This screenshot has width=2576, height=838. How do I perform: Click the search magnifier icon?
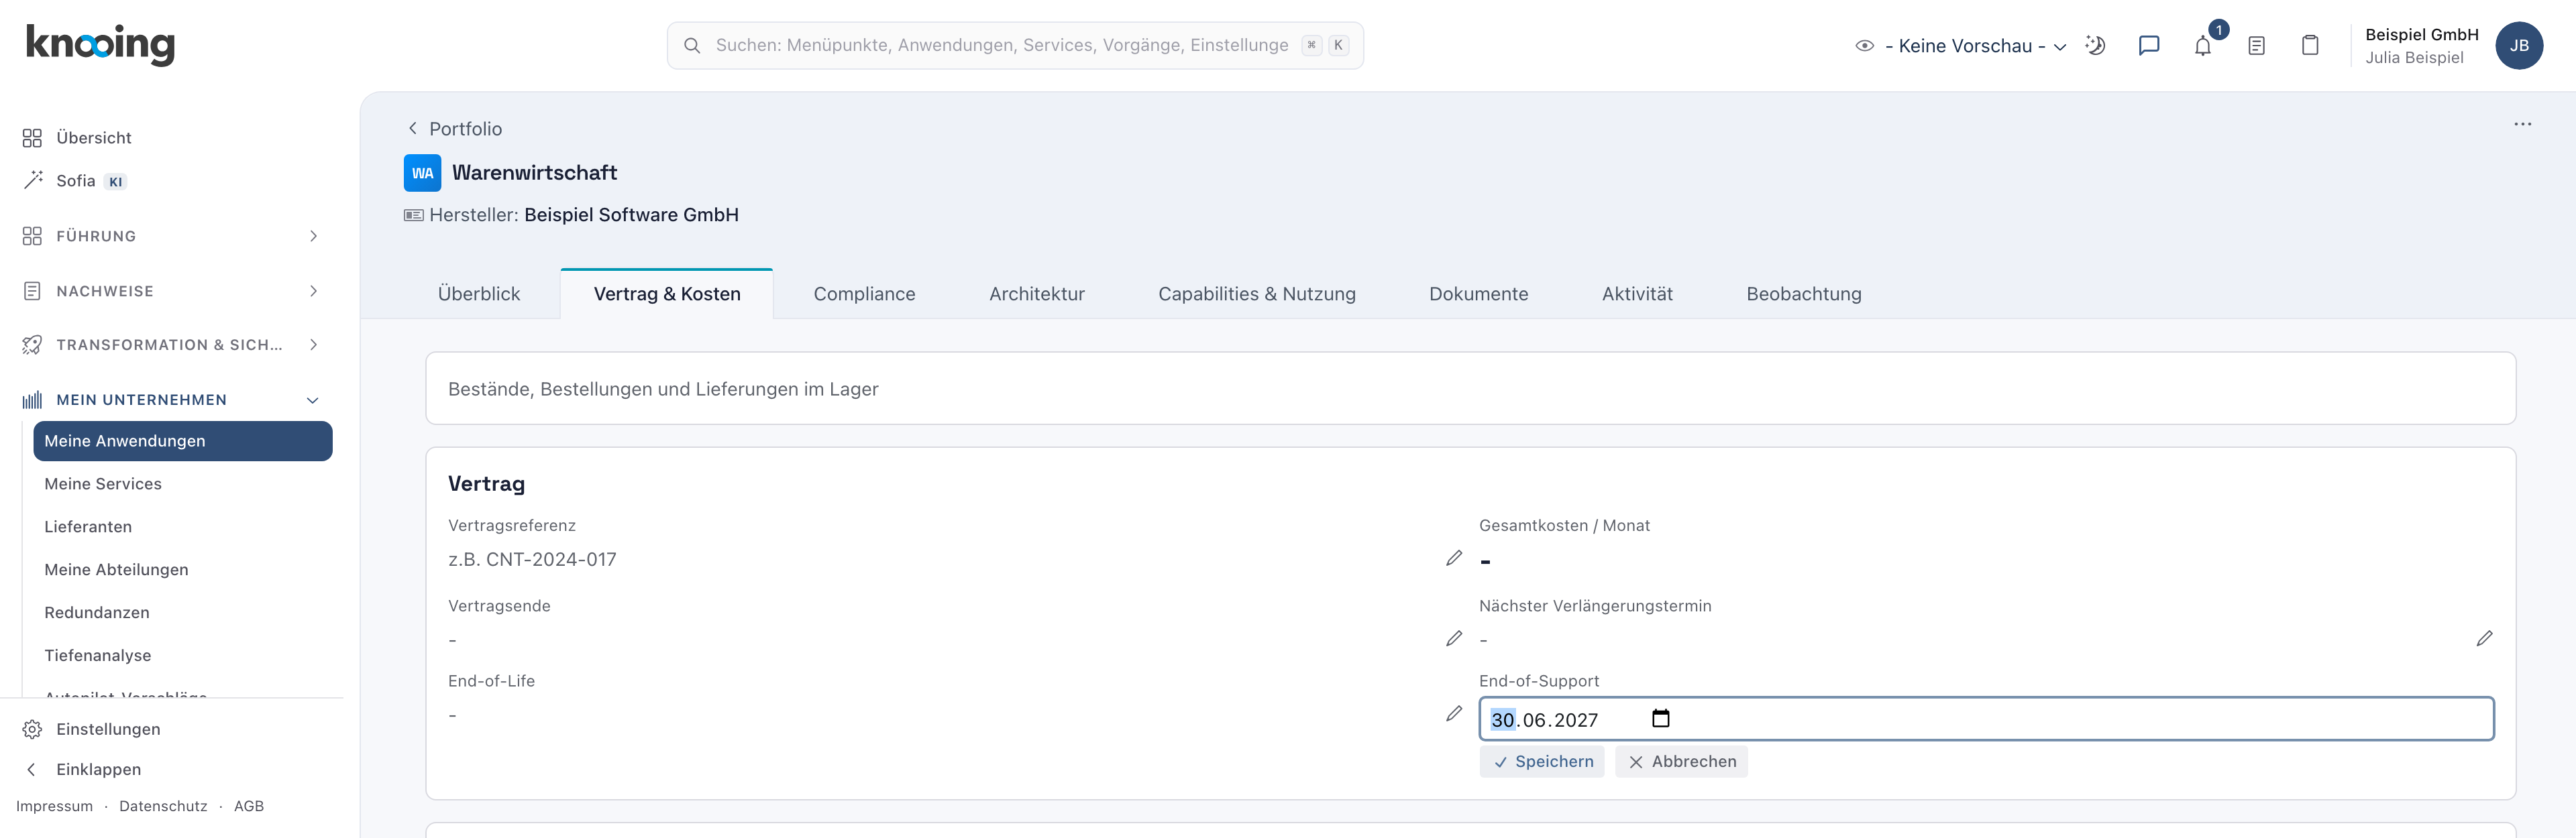692,46
